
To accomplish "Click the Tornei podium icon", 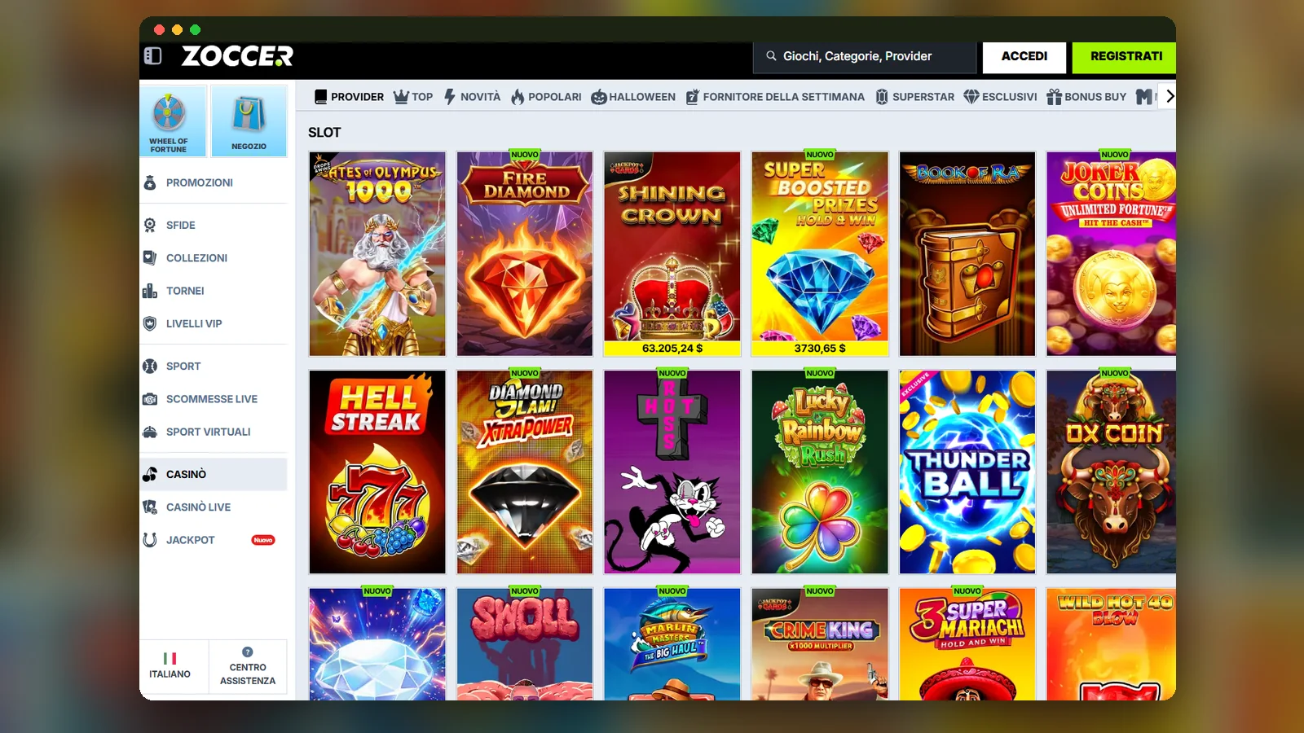I will 150,291.
